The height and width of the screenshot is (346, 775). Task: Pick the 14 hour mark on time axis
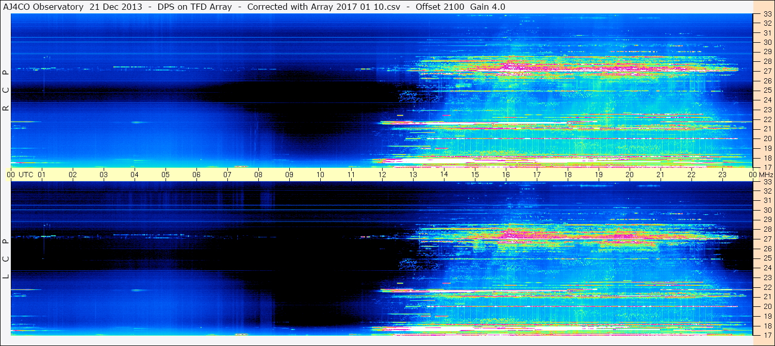[x=444, y=175]
